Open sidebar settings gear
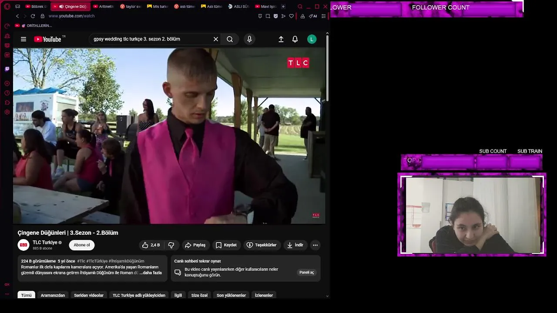This screenshot has width=557, height=313. 7,112
